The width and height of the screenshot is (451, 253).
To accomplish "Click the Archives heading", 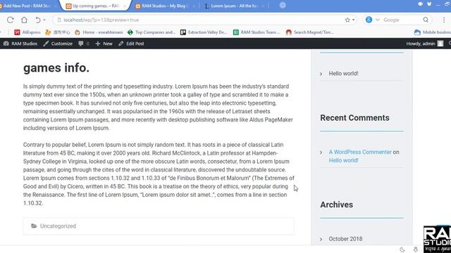I will point(337,205).
